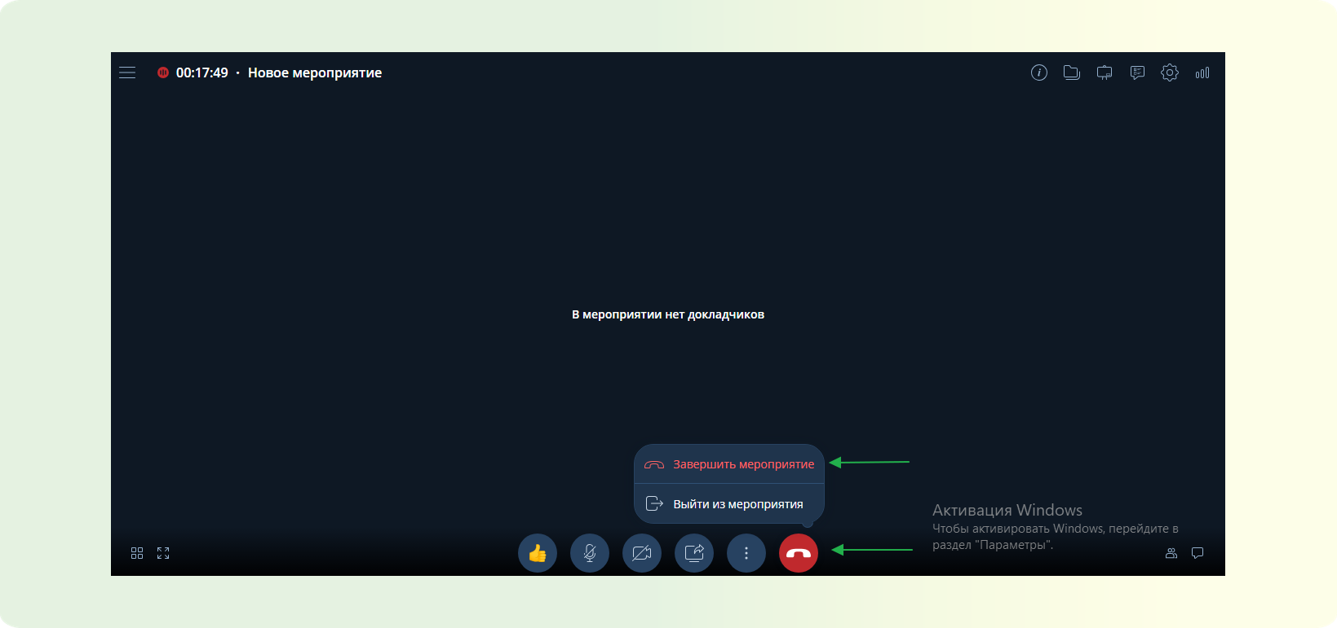This screenshot has width=1337, height=628.
Task: Open the polls icon in top bar
Action: [1137, 72]
